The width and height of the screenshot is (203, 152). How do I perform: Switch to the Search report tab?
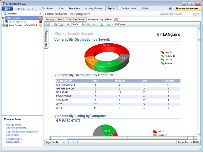click(x=61, y=20)
